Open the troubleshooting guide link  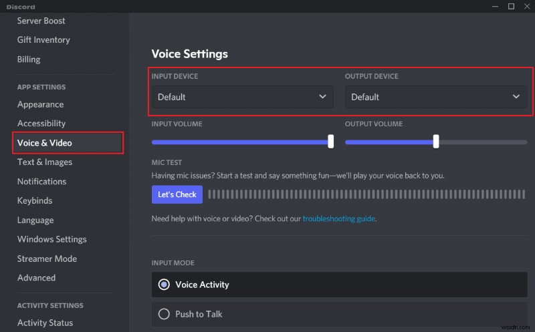pyautogui.click(x=338, y=218)
